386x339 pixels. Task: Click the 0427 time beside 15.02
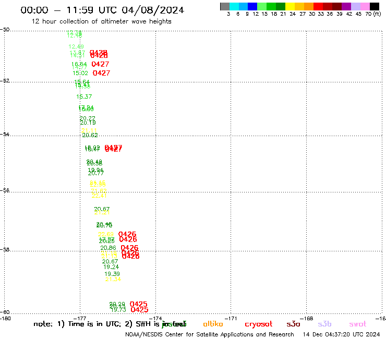101,73
